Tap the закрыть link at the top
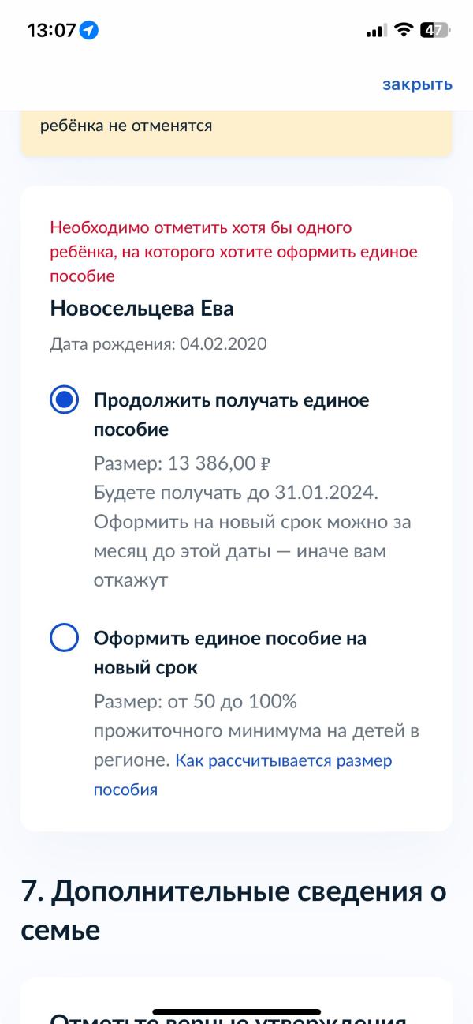 417,84
